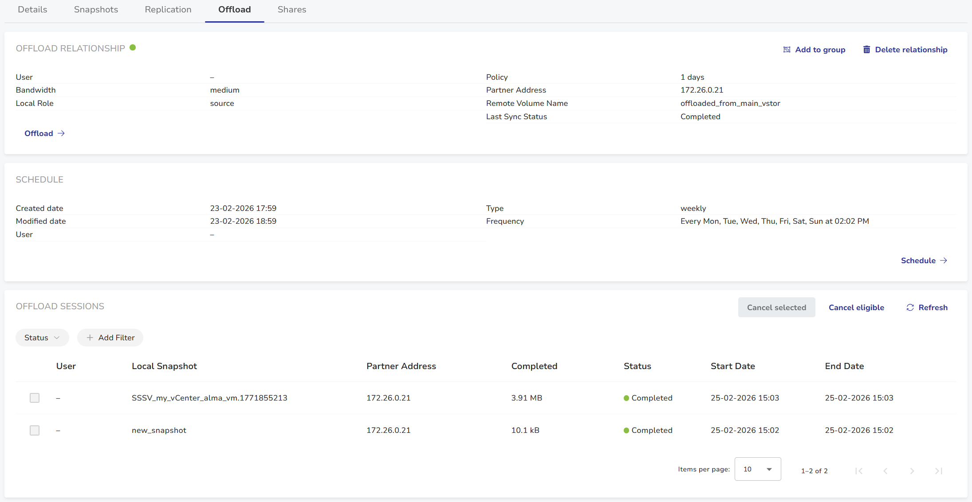This screenshot has height=502, width=972.
Task: Click the arrow next to Schedule link
Action: (944, 261)
